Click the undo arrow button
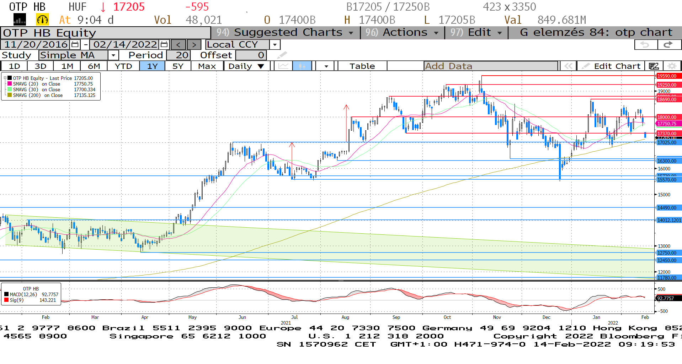 [646, 45]
